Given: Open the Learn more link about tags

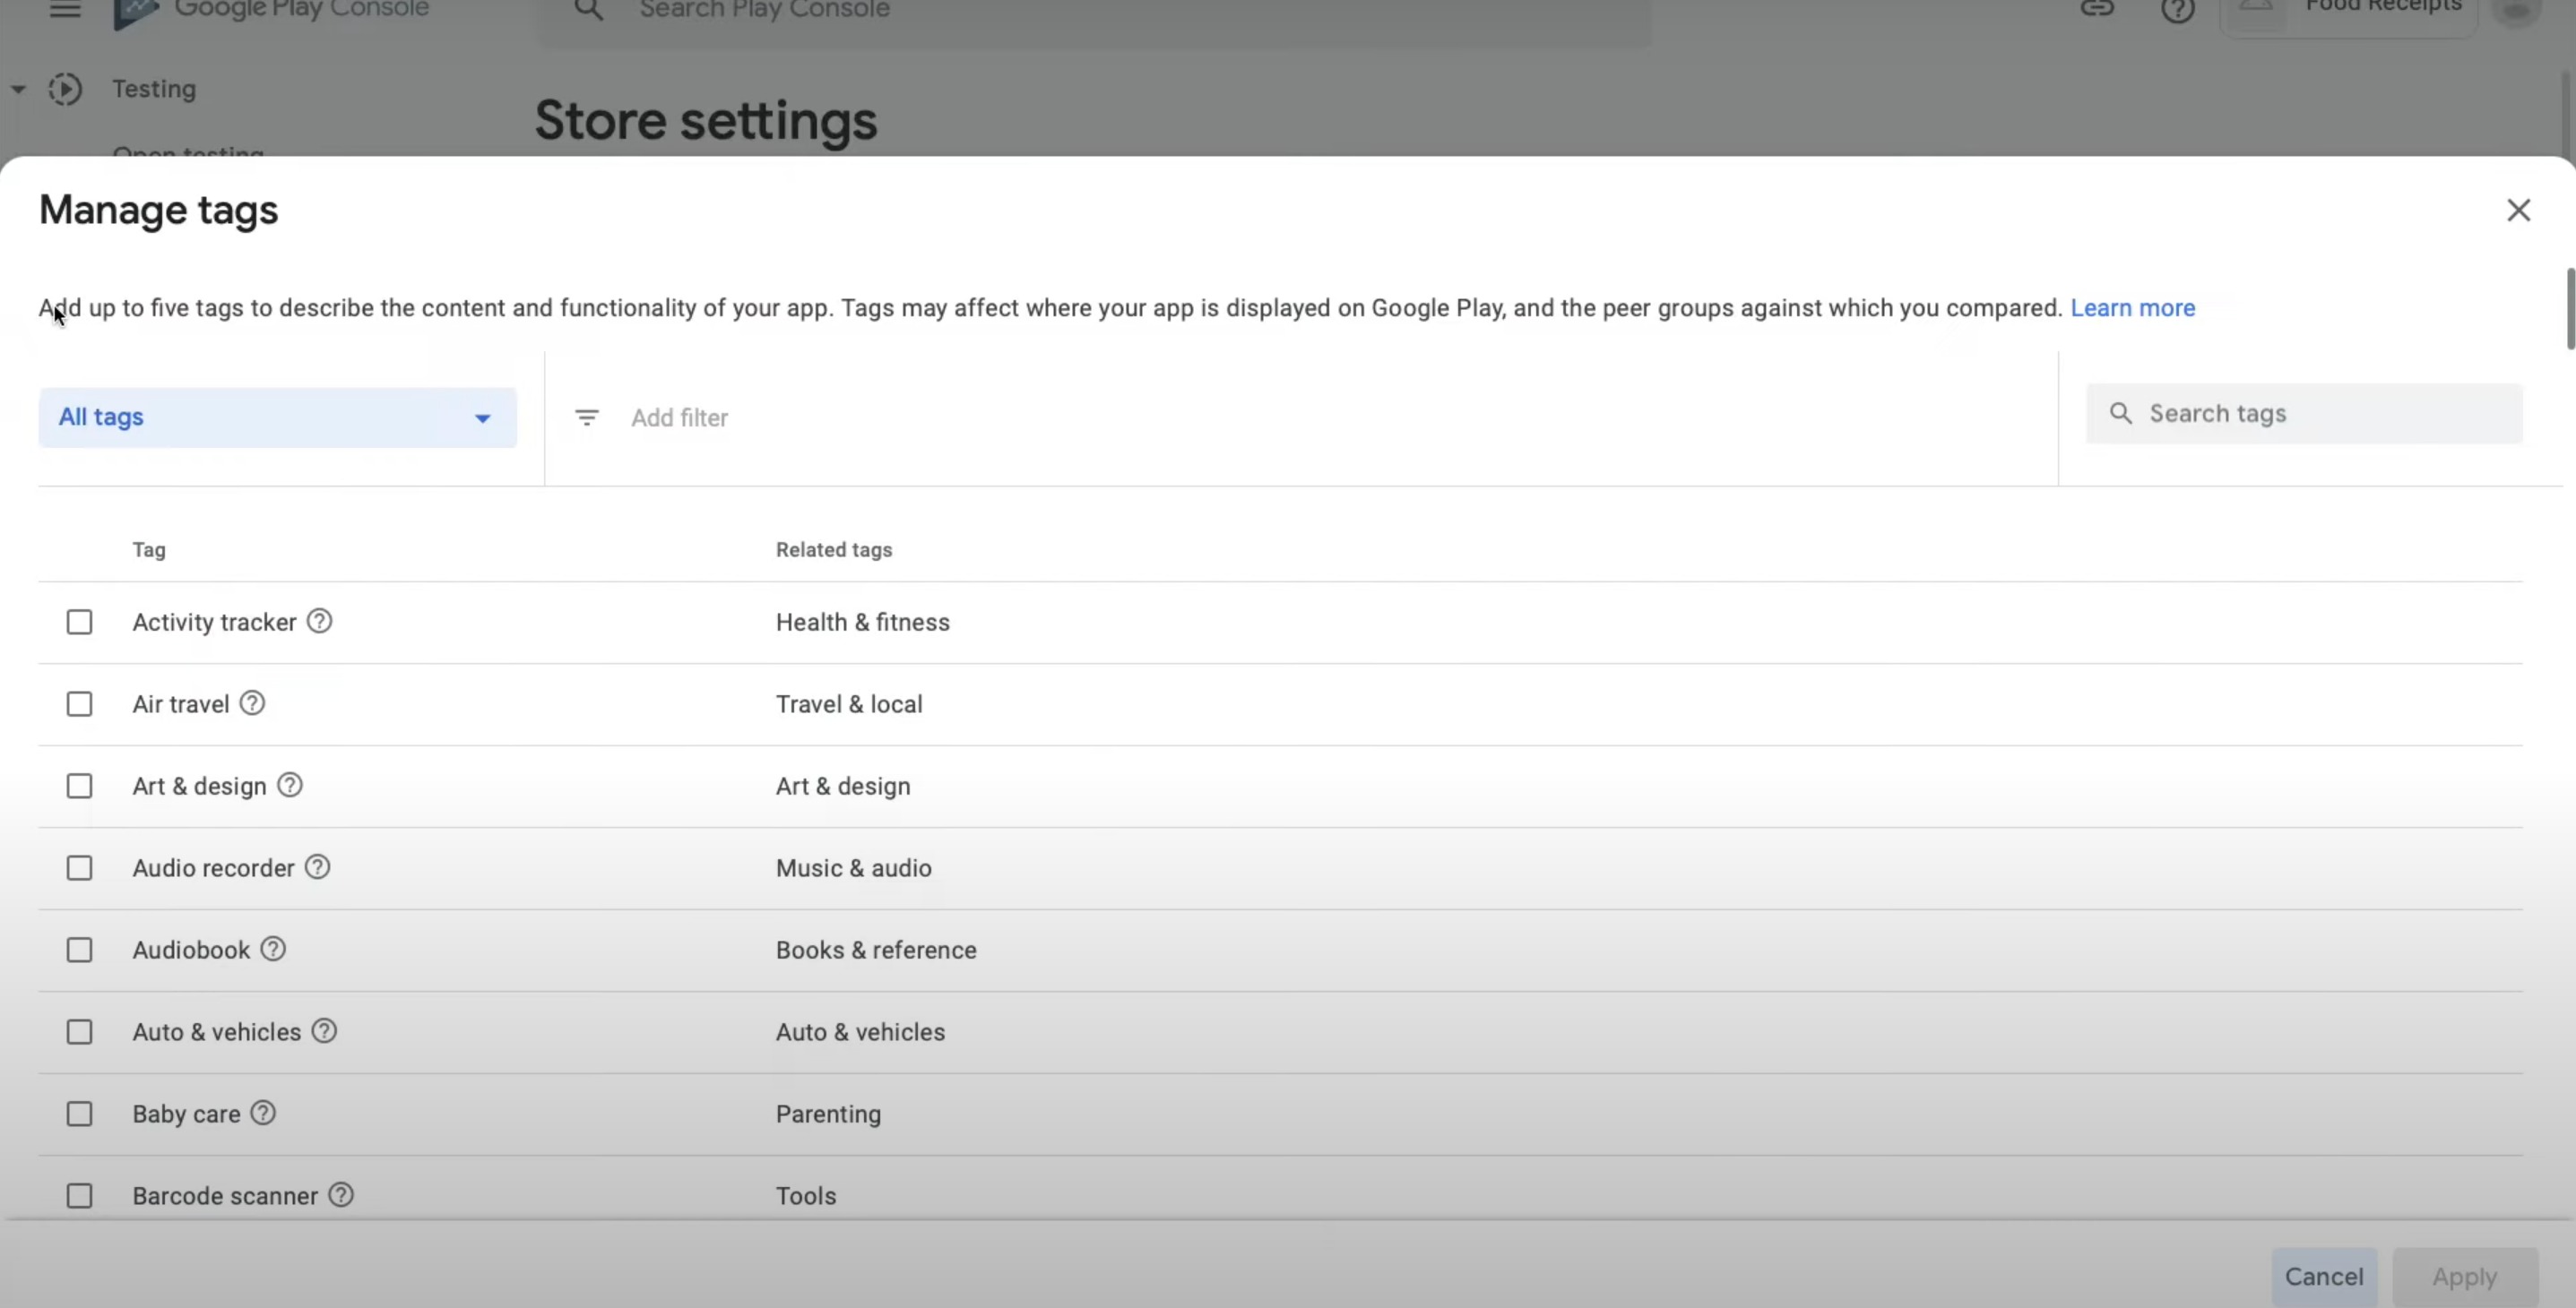Looking at the screenshot, I should point(2133,308).
